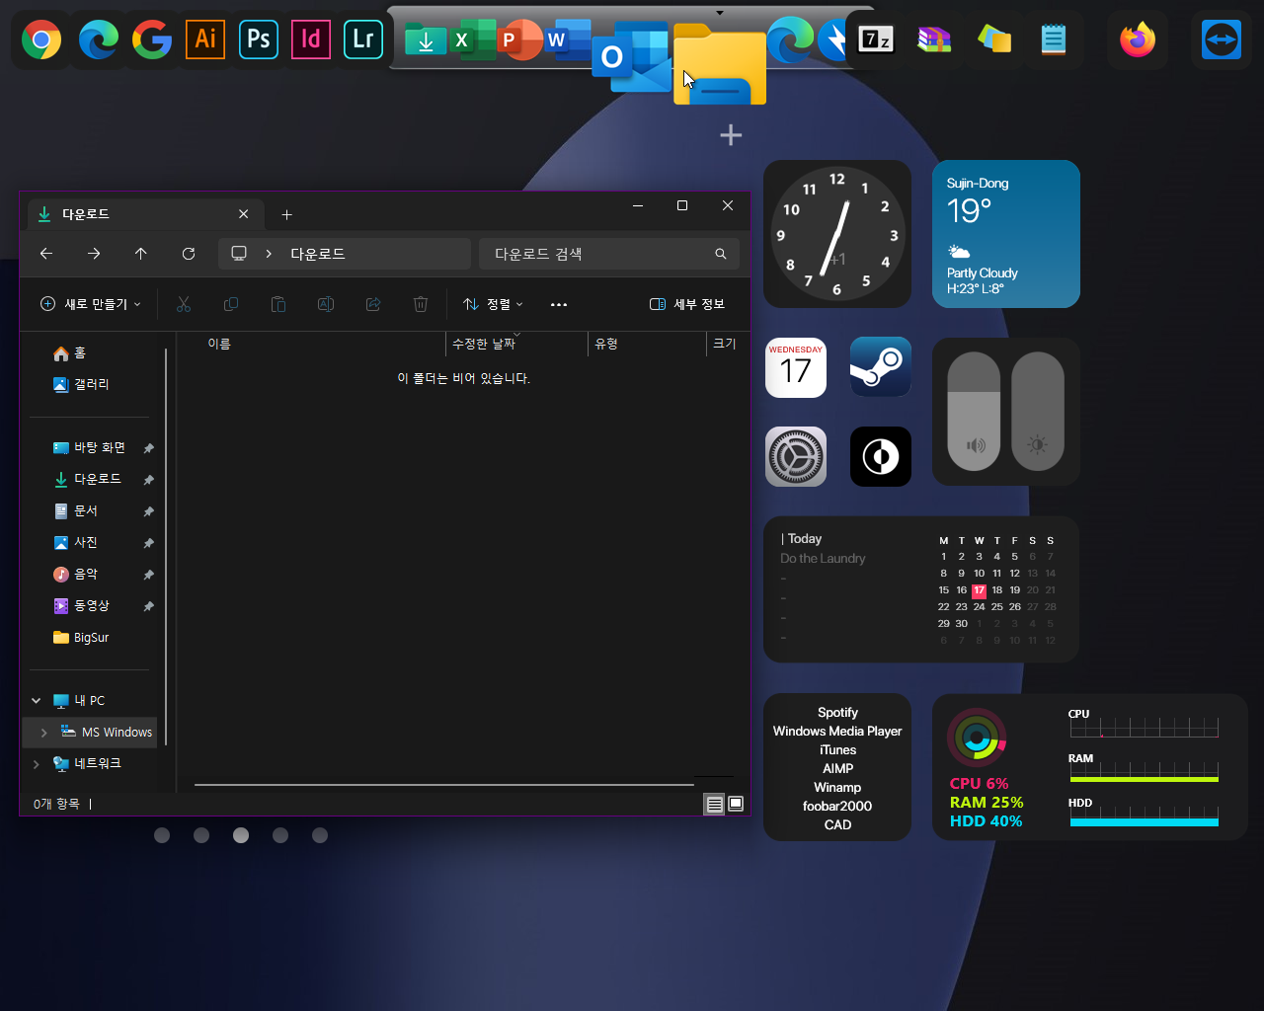This screenshot has width=1264, height=1011.
Task: Launch 7-Zip from the dock
Action: [x=876, y=39]
